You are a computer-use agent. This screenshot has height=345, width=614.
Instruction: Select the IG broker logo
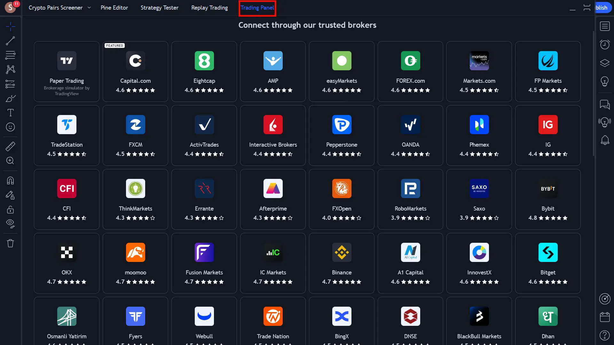click(548, 125)
